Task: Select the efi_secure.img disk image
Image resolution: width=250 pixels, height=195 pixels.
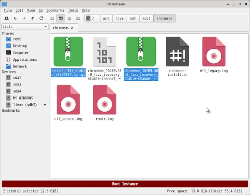Action: tap(68, 100)
